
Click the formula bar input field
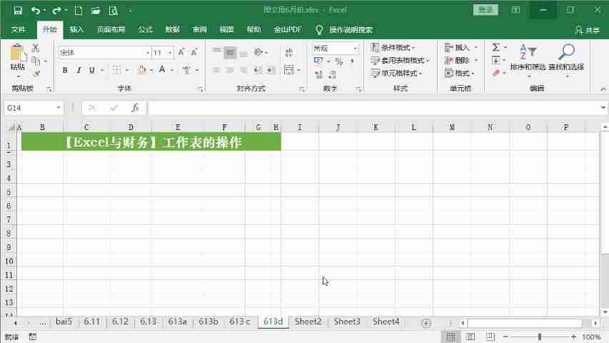coord(373,108)
